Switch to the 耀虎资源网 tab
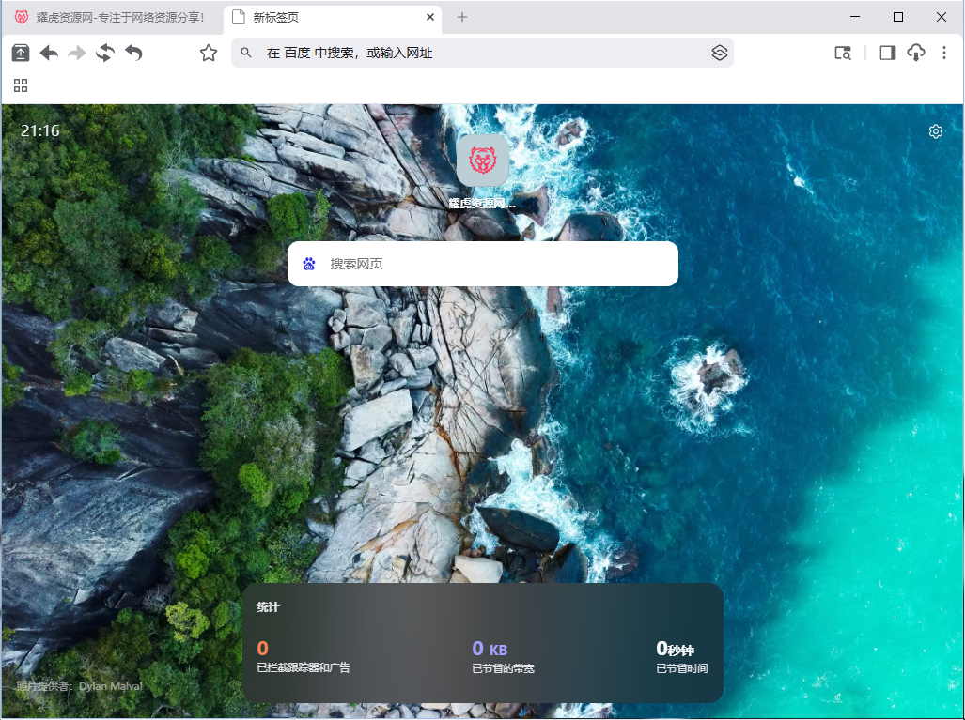Viewport: 965px width, 720px height. (x=113, y=17)
